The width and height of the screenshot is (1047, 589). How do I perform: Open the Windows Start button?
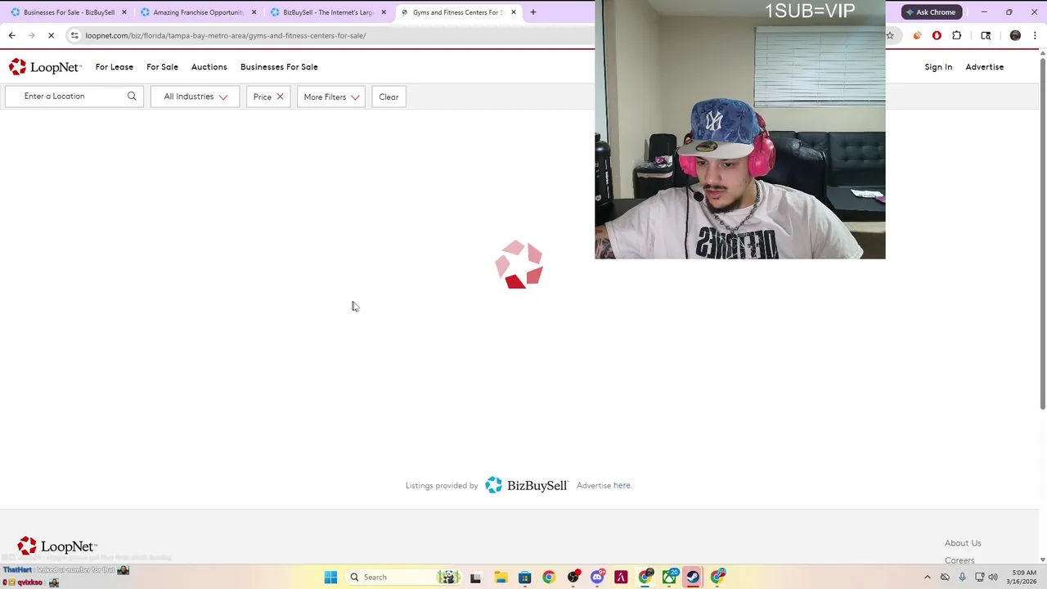[x=330, y=577]
